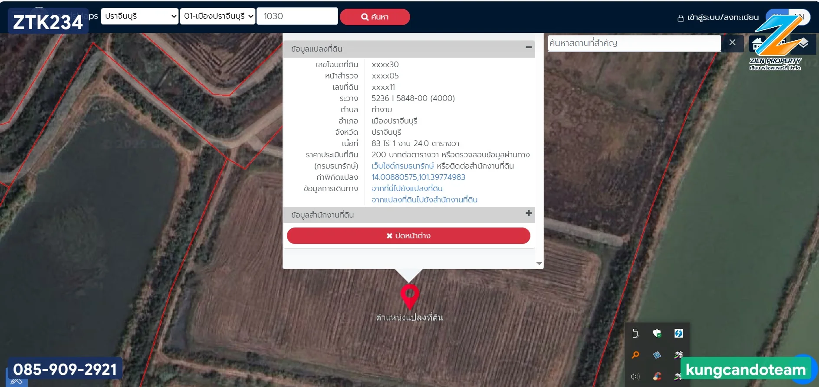The width and height of the screenshot is (819, 387).
Task: Open the Thunderbolt tray icon
Action: tap(678, 333)
